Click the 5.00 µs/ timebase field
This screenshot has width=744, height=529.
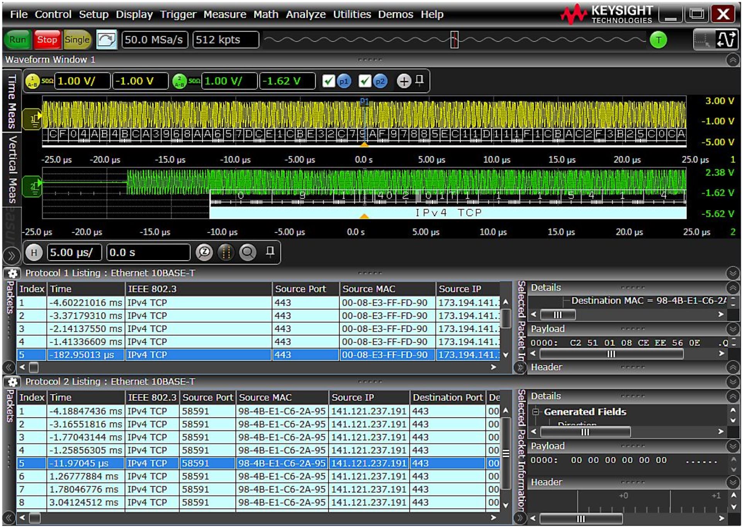pyautogui.click(x=74, y=253)
